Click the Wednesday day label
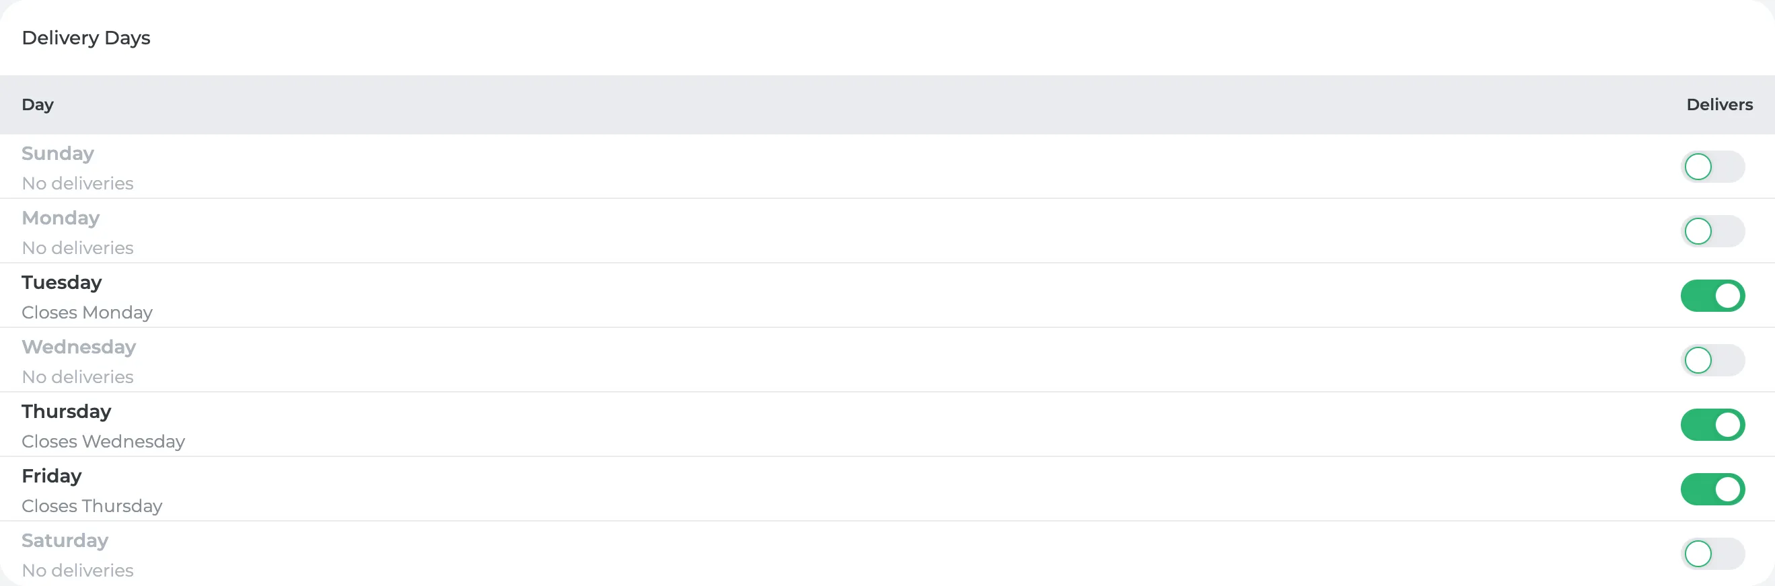The image size is (1775, 586). click(79, 347)
